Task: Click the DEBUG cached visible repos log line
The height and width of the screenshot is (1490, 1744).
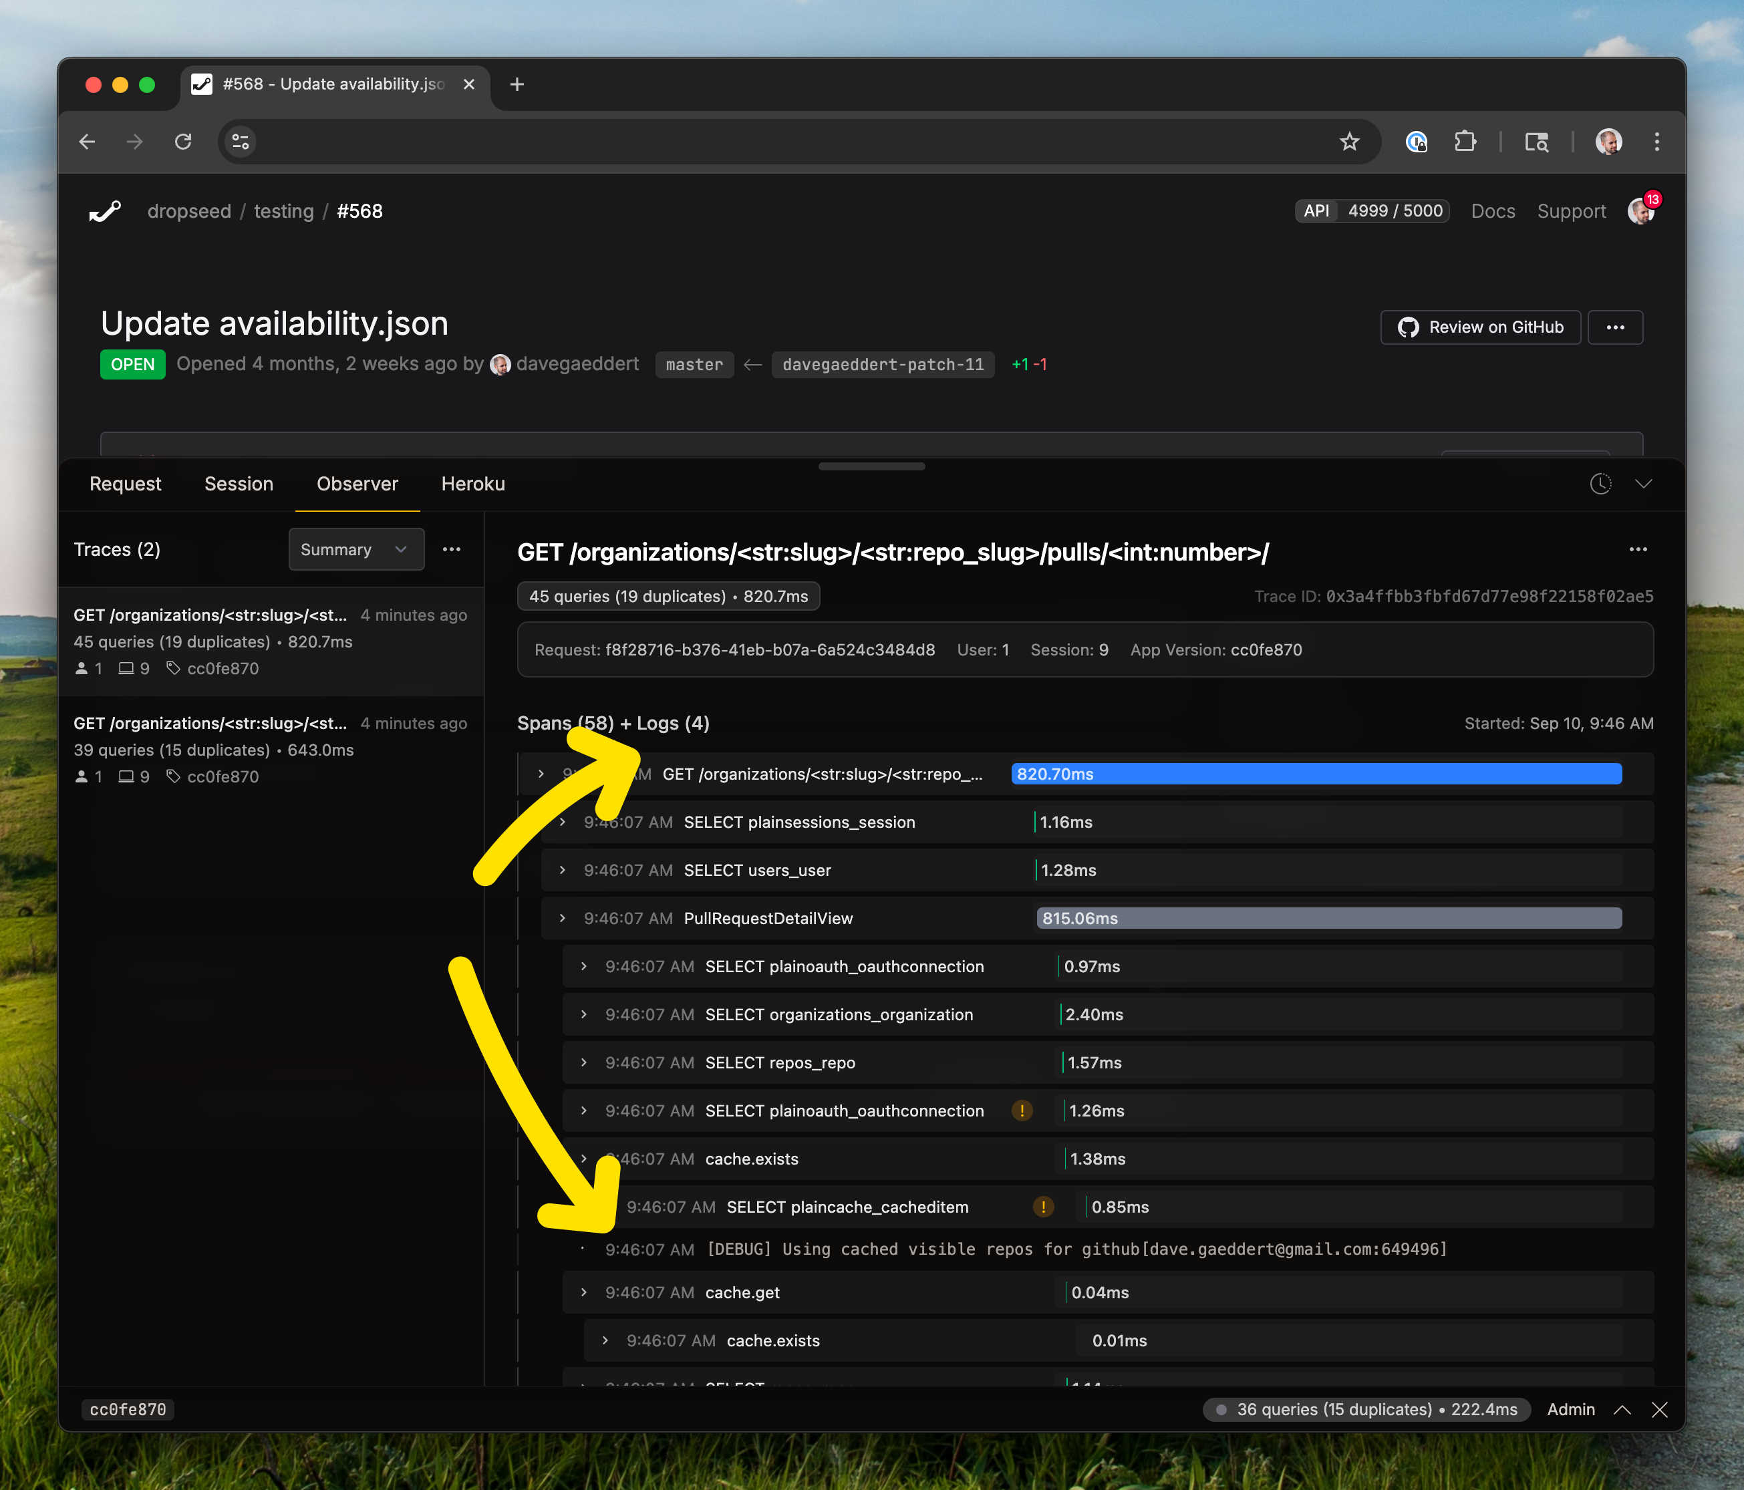Action: click(x=1076, y=1249)
